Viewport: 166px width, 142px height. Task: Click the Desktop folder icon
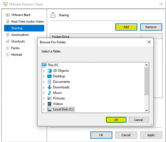tap(50, 76)
